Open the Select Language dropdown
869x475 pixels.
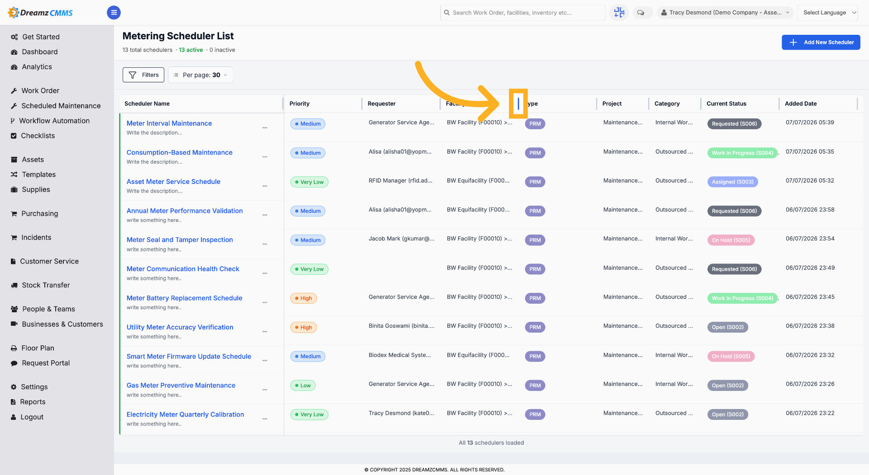(827, 13)
